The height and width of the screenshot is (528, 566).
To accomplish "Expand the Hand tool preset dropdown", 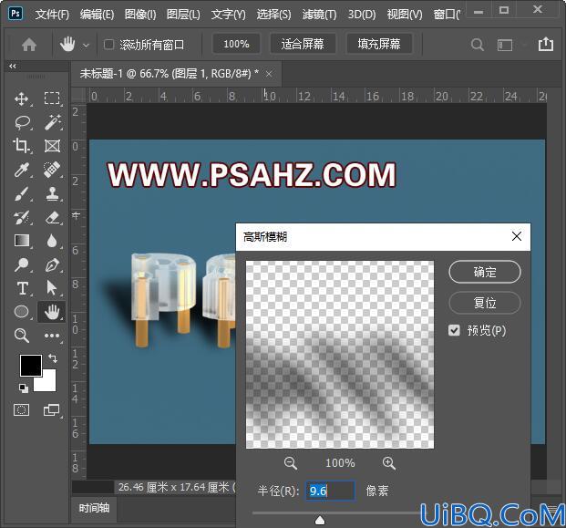I will pos(86,46).
